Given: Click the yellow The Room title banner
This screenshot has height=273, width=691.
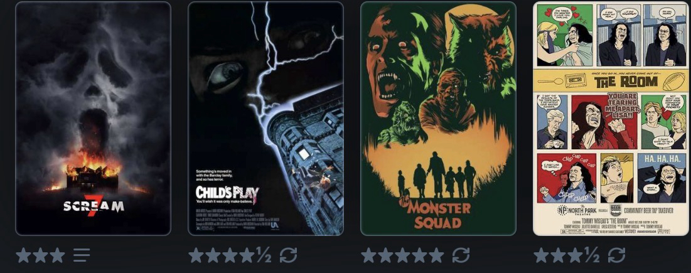Looking at the screenshot, I should click(611, 81).
